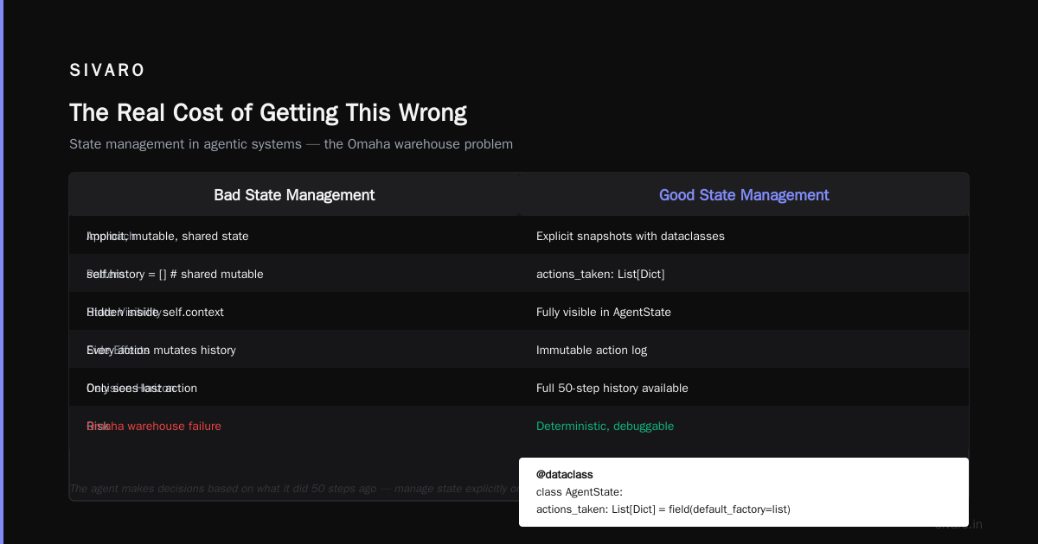Select the Good State Management column header
The image size is (1038, 544).
(x=744, y=195)
